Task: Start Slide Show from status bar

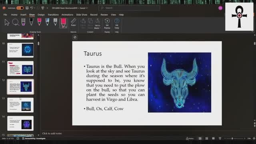Action: [220, 138]
